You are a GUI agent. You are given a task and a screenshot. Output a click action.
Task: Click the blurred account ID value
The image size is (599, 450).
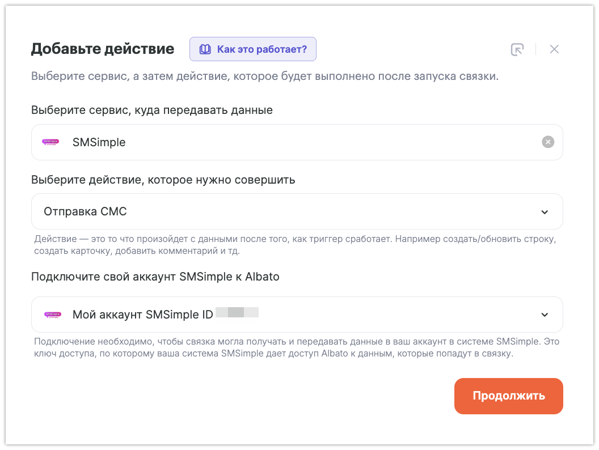point(237,313)
